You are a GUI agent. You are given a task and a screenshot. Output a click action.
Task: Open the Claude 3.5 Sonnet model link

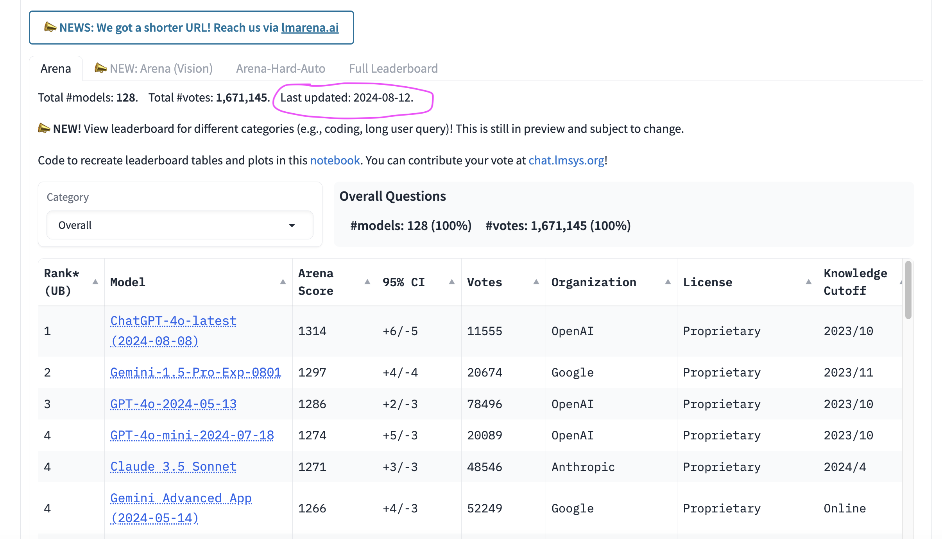[x=173, y=467]
